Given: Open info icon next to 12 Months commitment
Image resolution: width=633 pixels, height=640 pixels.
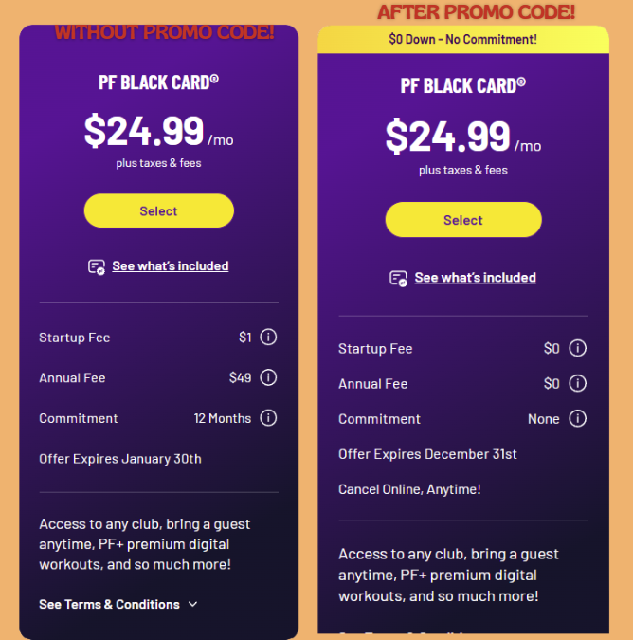Looking at the screenshot, I should 268,418.
